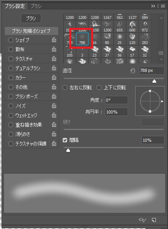The height and width of the screenshot is (229, 168).
Task: Select the 283 brush tip thumbnail
Action: click(x=145, y=39)
